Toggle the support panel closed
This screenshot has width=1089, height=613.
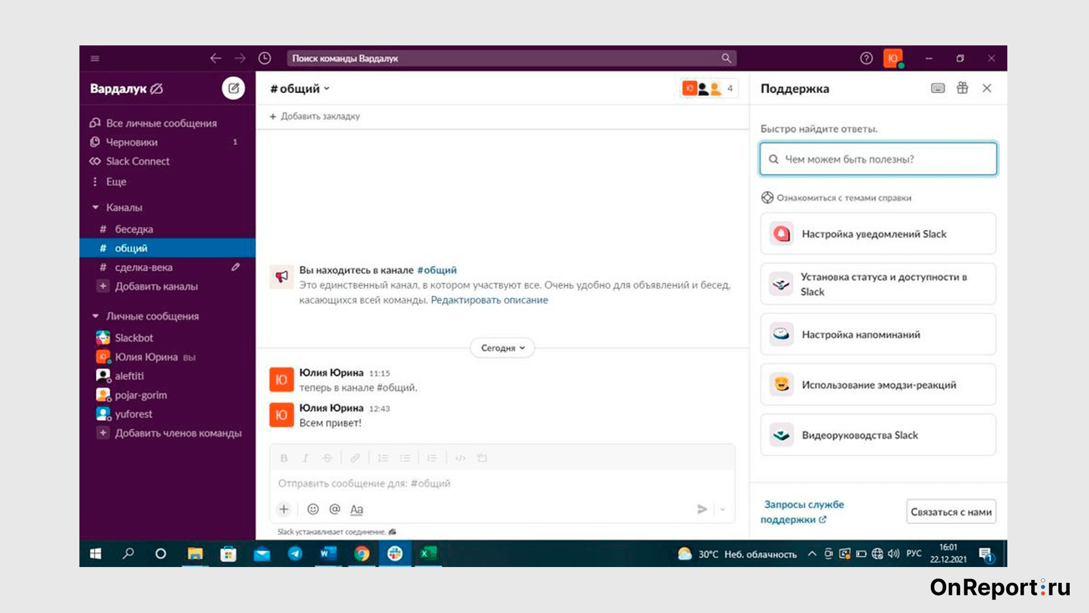pyautogui.click(x=988, y=89)
